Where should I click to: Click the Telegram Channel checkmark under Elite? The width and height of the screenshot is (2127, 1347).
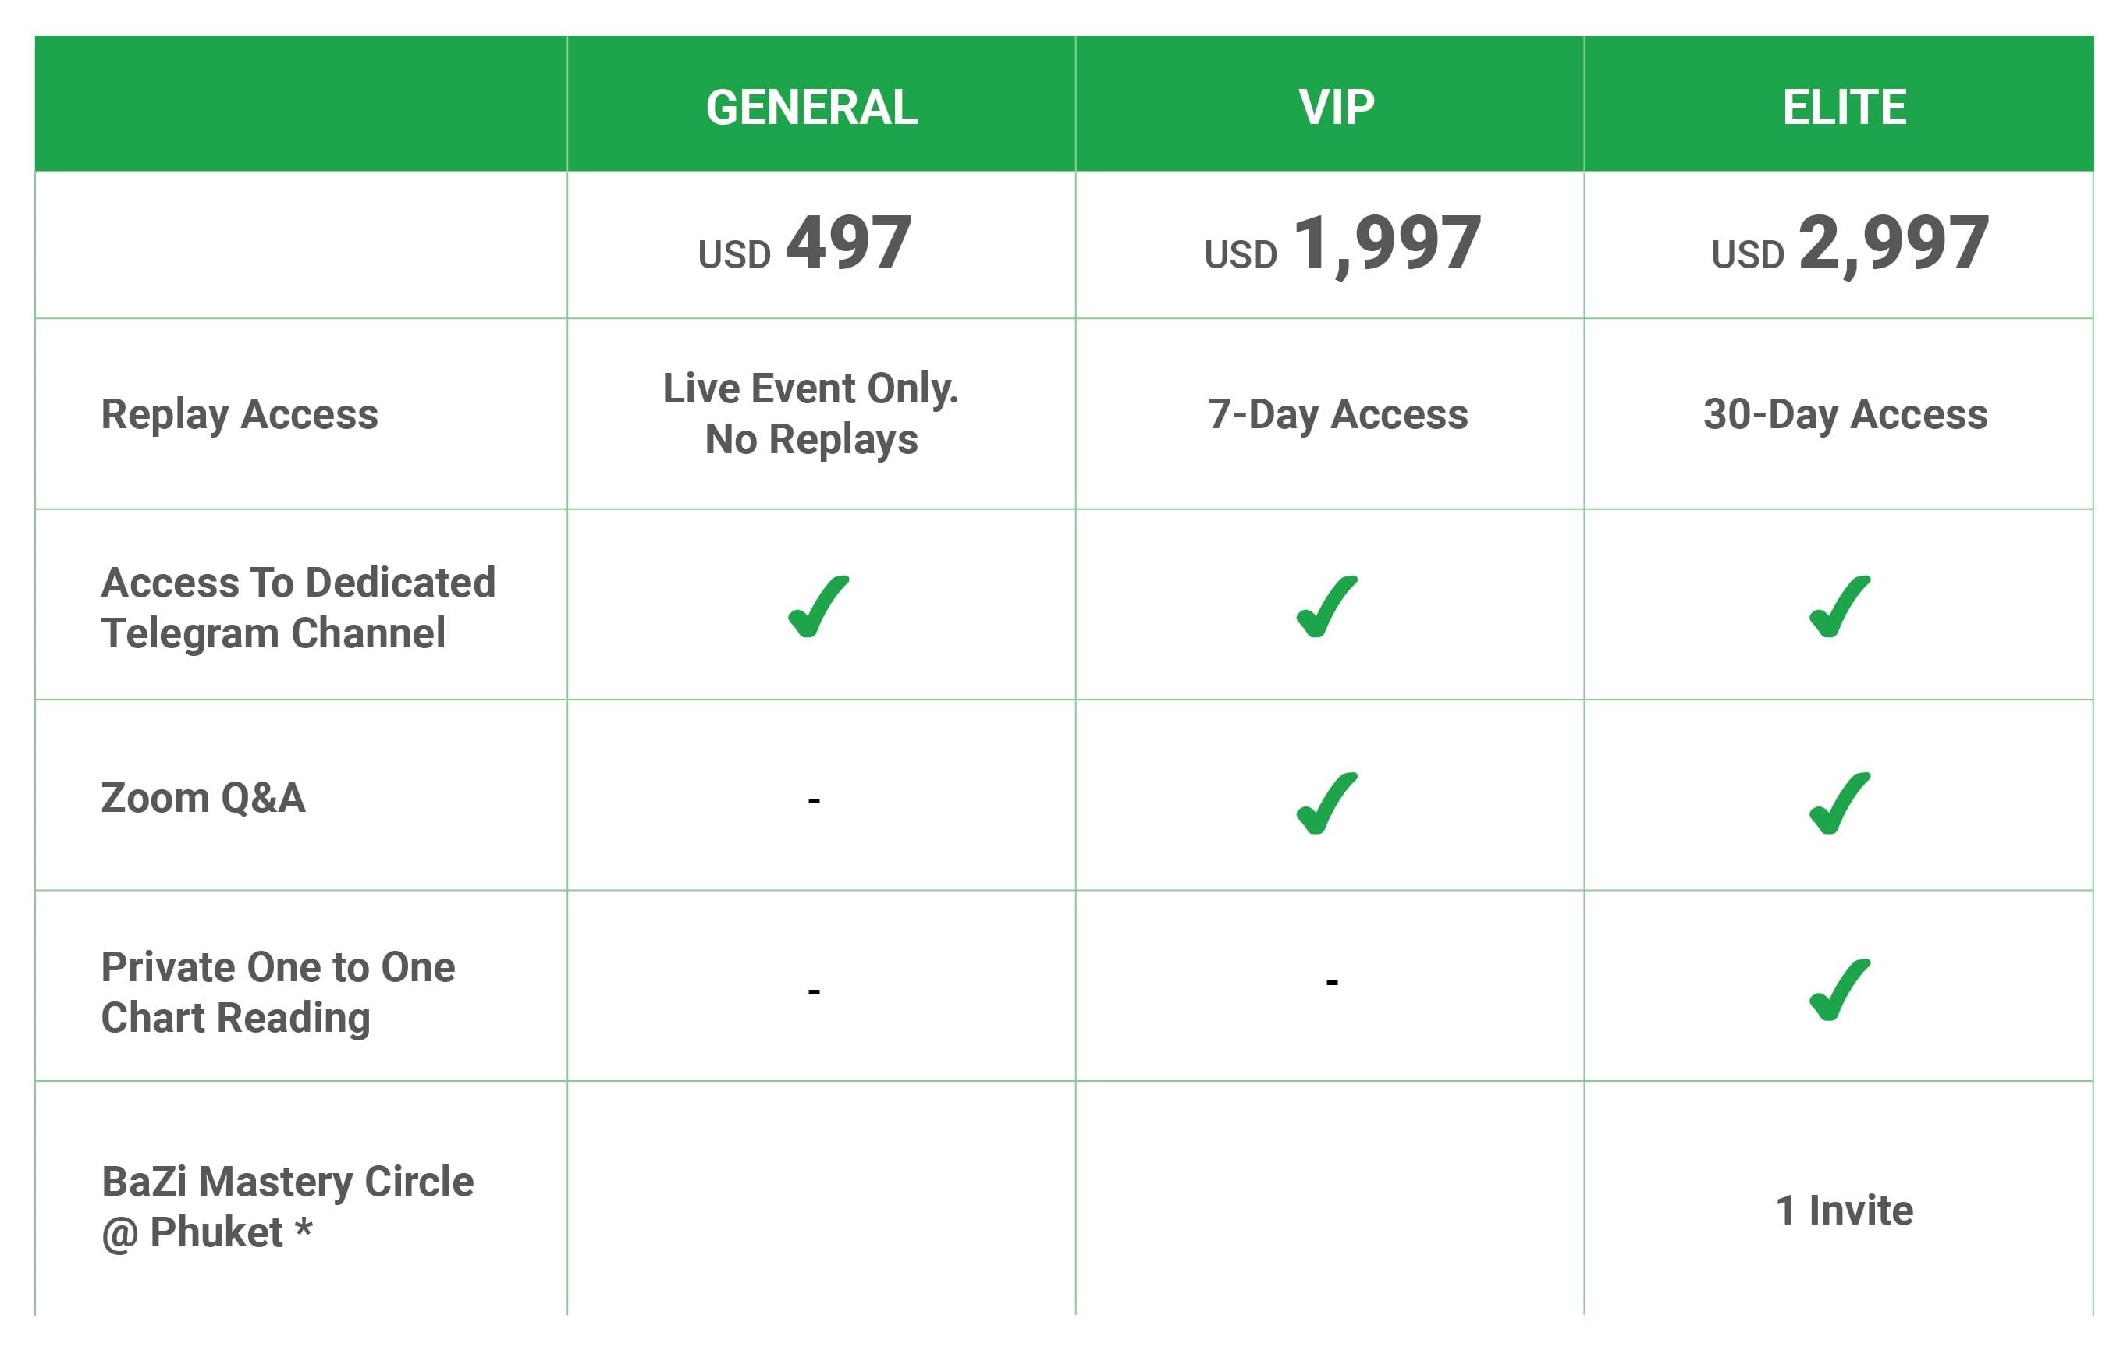[x=1839, y=606]
